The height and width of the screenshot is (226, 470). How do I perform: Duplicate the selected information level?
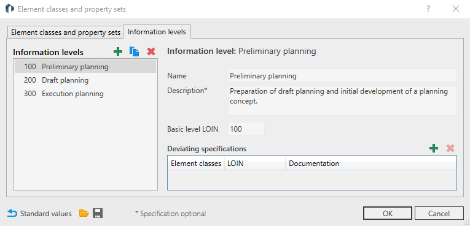coord(135,51)
